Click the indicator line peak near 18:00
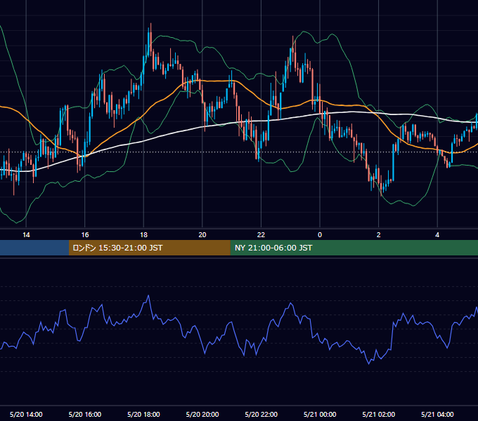Viewport: 478px width, 421px height. pos(148,295)
